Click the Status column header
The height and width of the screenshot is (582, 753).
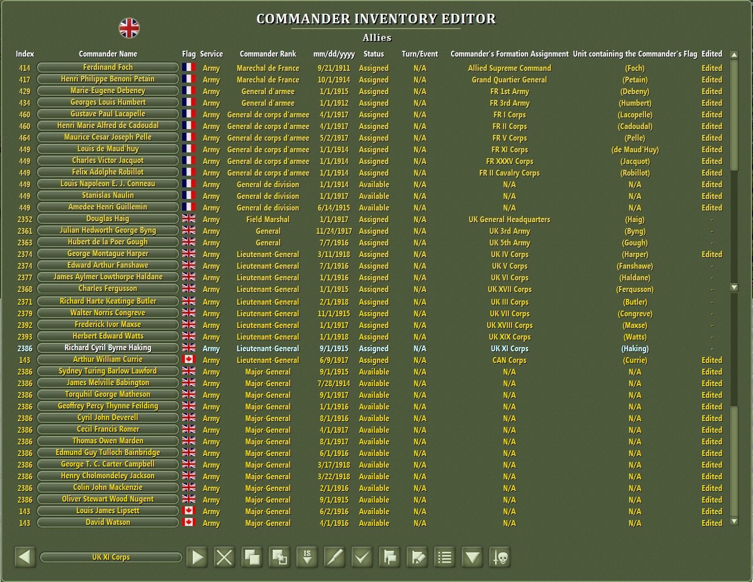coord(374,54)
